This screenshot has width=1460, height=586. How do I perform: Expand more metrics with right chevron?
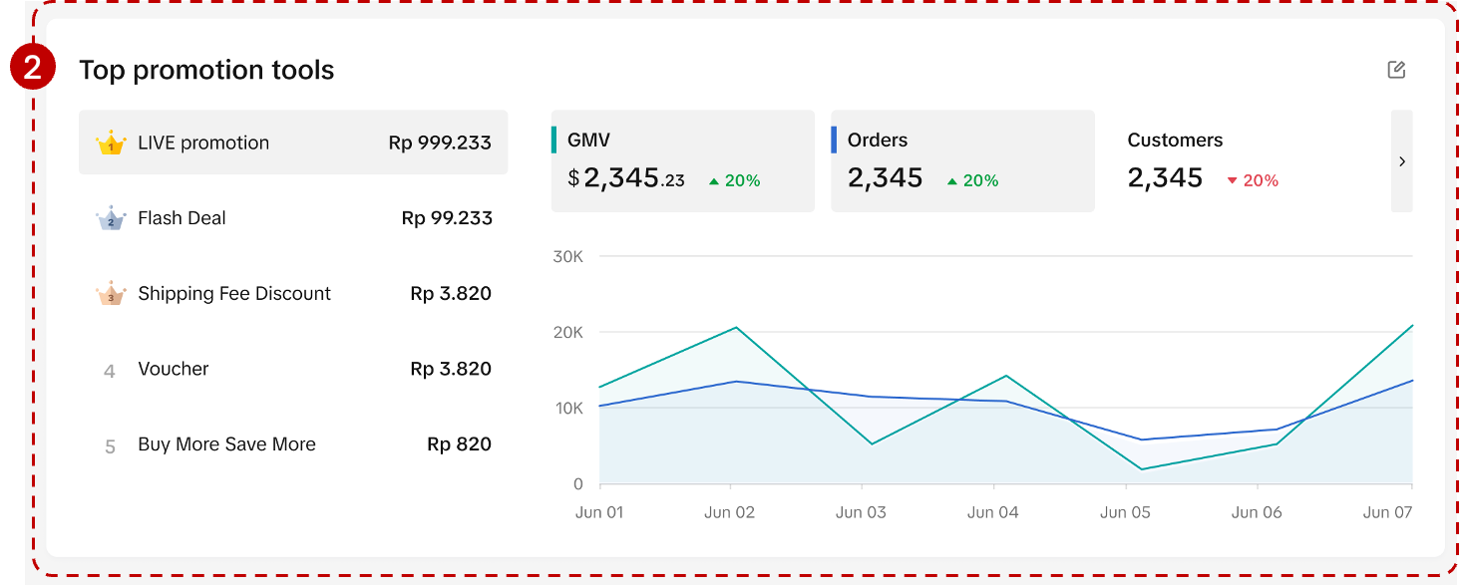coord(1402,161)
